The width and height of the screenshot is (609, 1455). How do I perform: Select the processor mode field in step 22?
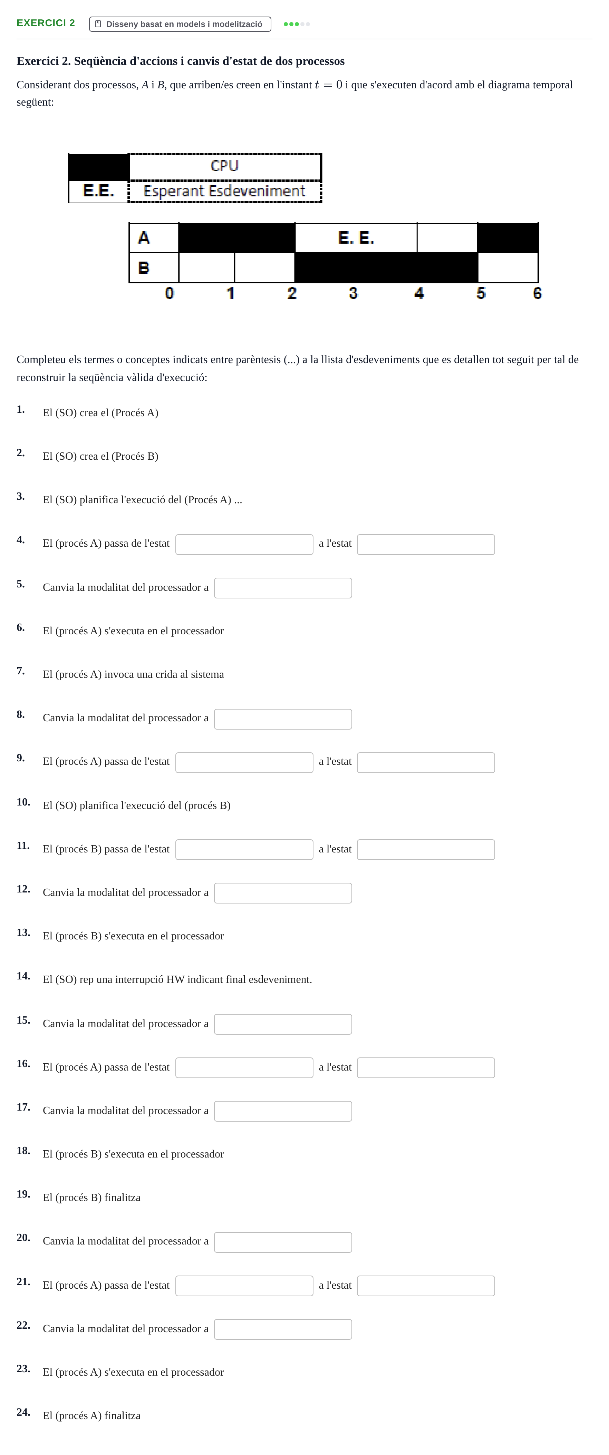tap(283, 1329)
